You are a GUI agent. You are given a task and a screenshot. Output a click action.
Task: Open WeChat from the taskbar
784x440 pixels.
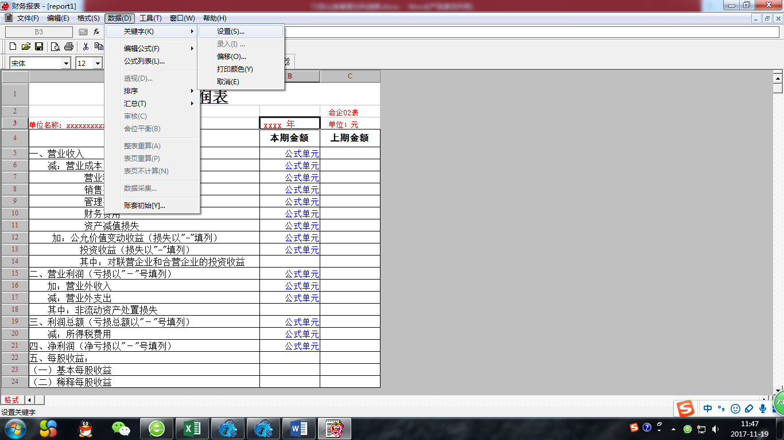tap(121, 429)
